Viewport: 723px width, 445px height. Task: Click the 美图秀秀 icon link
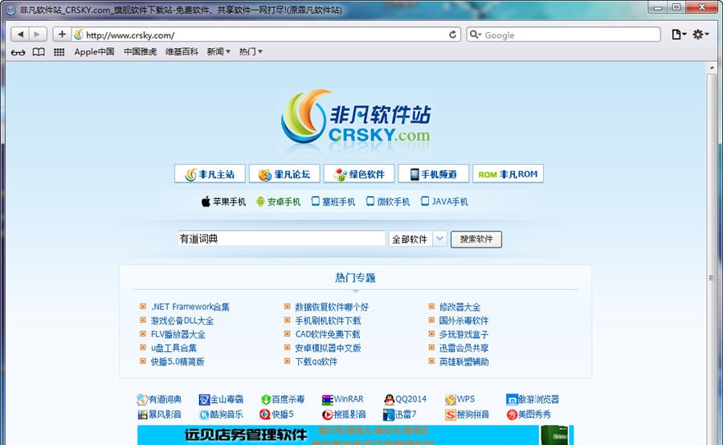(x=529, y=414)
